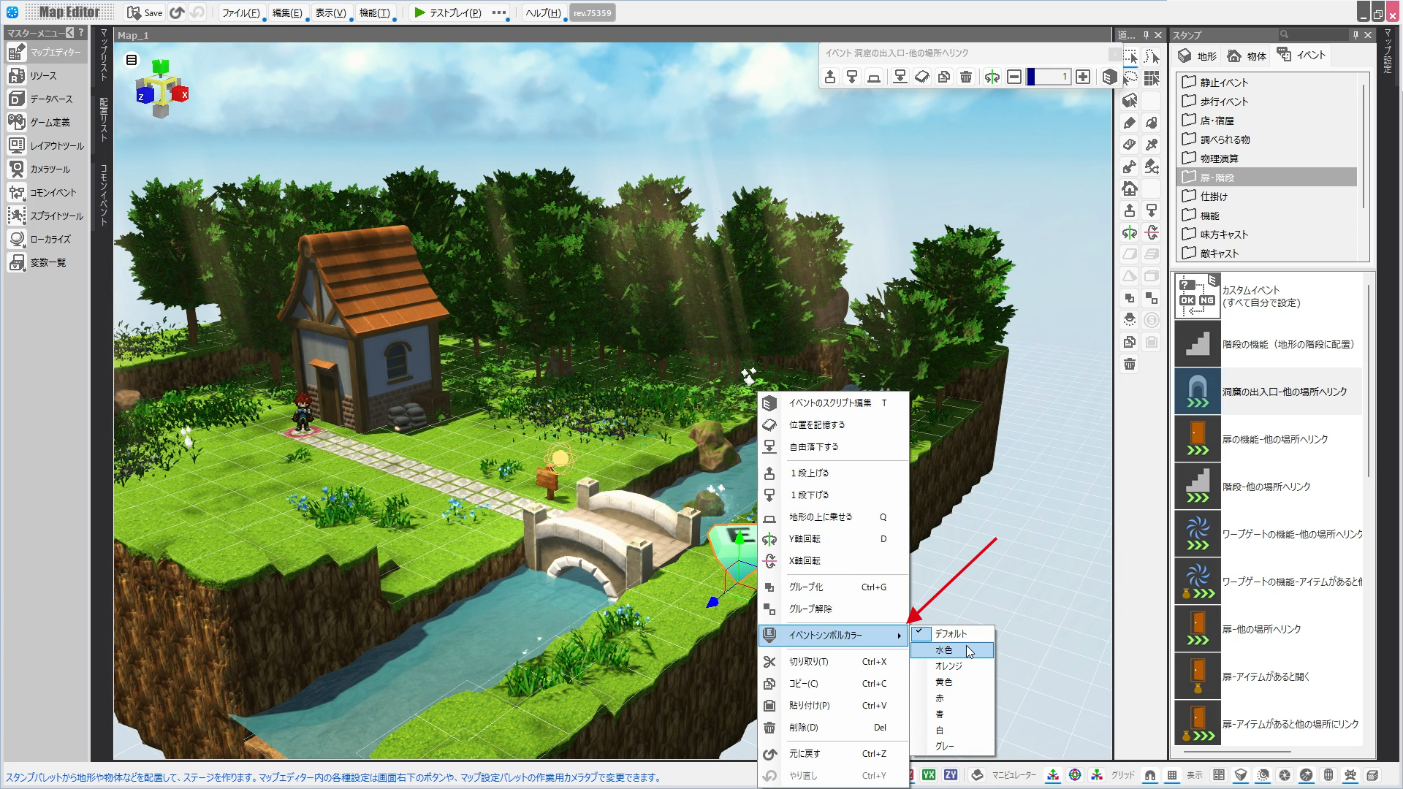Select the pencil draw tool
The height and width of the screenshot is (789, 1403).
[1130, 122]
